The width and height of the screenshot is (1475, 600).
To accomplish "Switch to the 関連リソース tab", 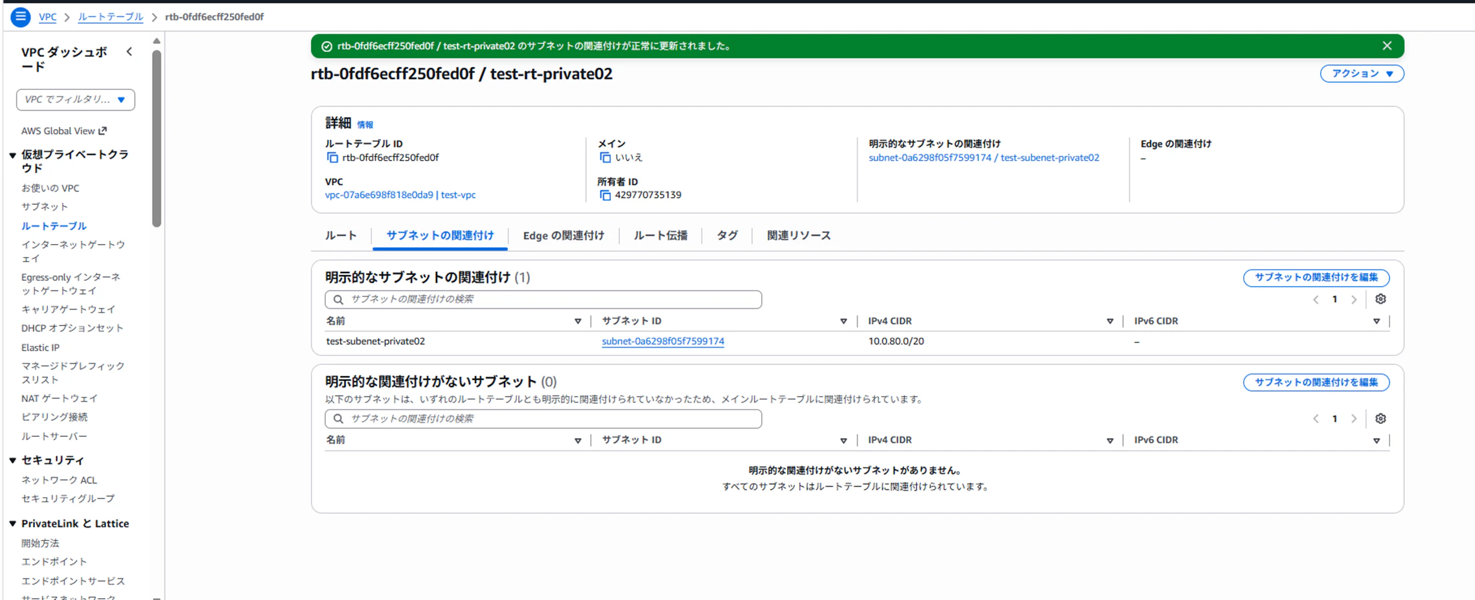I will 799,236.
